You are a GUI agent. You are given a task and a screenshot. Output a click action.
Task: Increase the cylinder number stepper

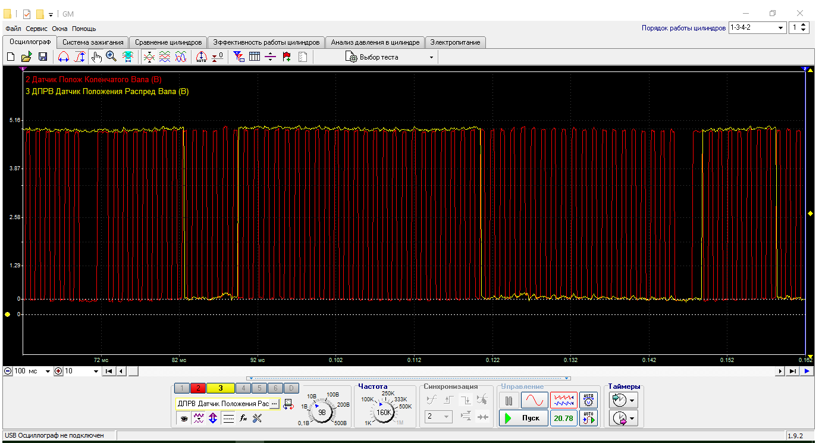click(804, 25)
